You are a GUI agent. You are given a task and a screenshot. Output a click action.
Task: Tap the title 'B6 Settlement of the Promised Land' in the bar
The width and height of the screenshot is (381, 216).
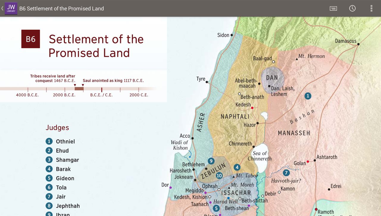[62, 9]
